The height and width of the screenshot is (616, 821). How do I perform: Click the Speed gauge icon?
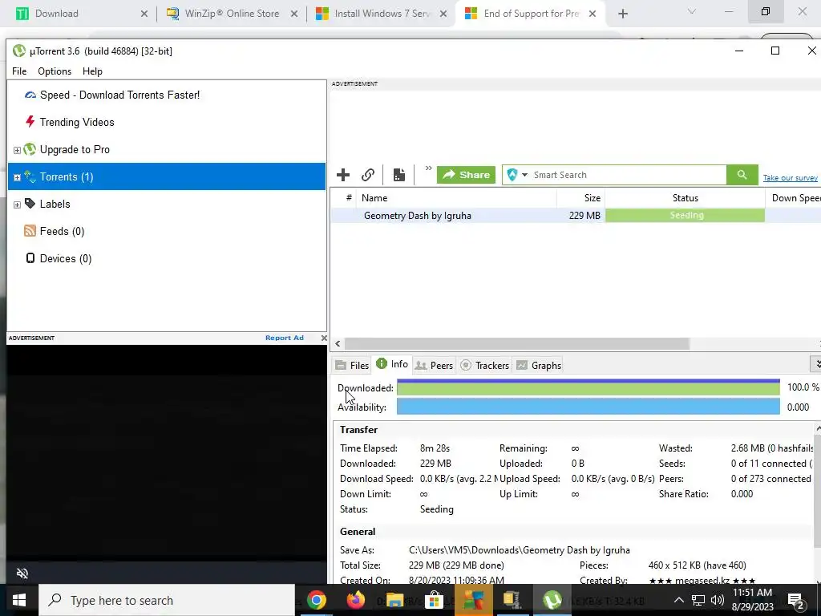click(30, 95)
